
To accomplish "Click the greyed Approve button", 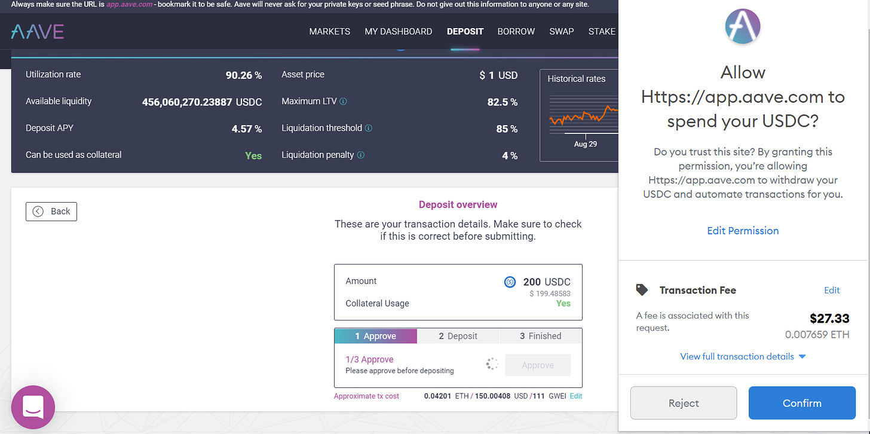I will pyautogui.click(x=538, y=365).
